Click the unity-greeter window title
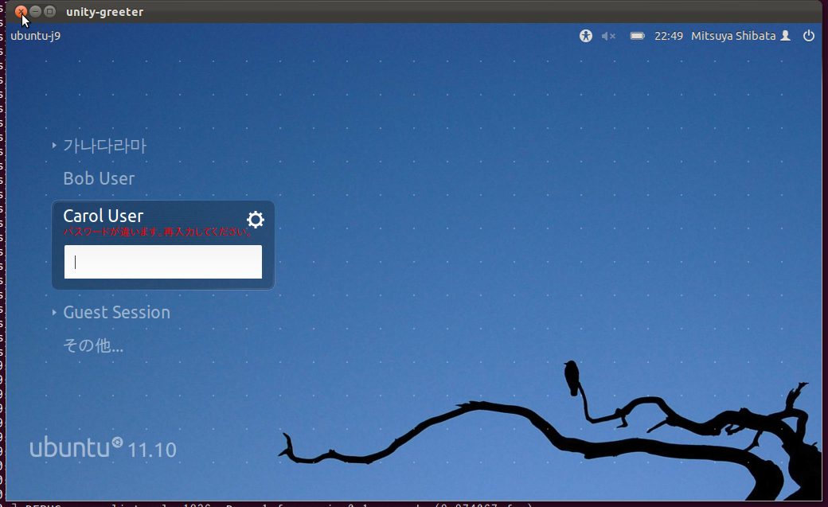 click(104, 12)
